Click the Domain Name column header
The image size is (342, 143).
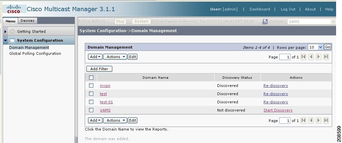[x=155, y=77]
